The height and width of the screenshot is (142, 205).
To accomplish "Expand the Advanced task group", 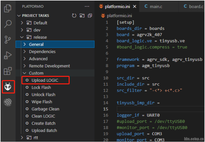I will tap(24, 59).
